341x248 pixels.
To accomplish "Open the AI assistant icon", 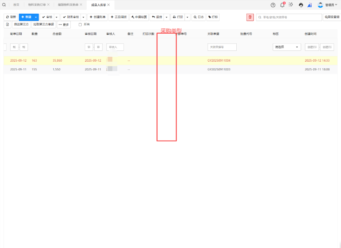I will [x=310, y=5].
